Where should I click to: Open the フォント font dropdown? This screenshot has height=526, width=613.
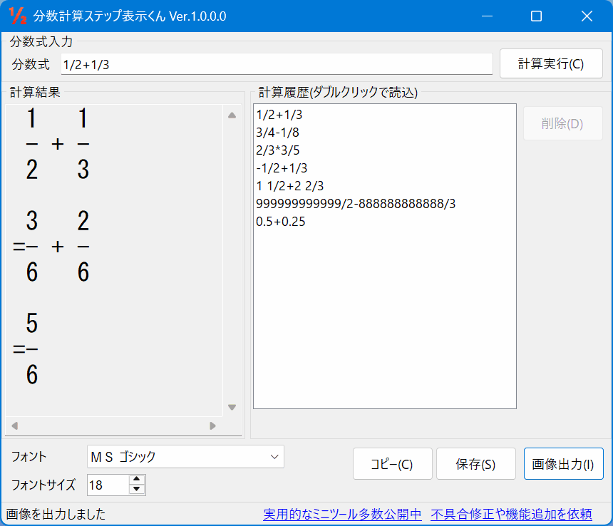[274, 457]
